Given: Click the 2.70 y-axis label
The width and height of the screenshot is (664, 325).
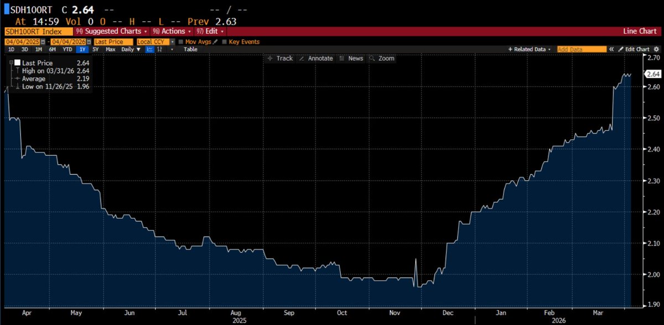Looking at the screenshot, I should click(x=653, y=57).
